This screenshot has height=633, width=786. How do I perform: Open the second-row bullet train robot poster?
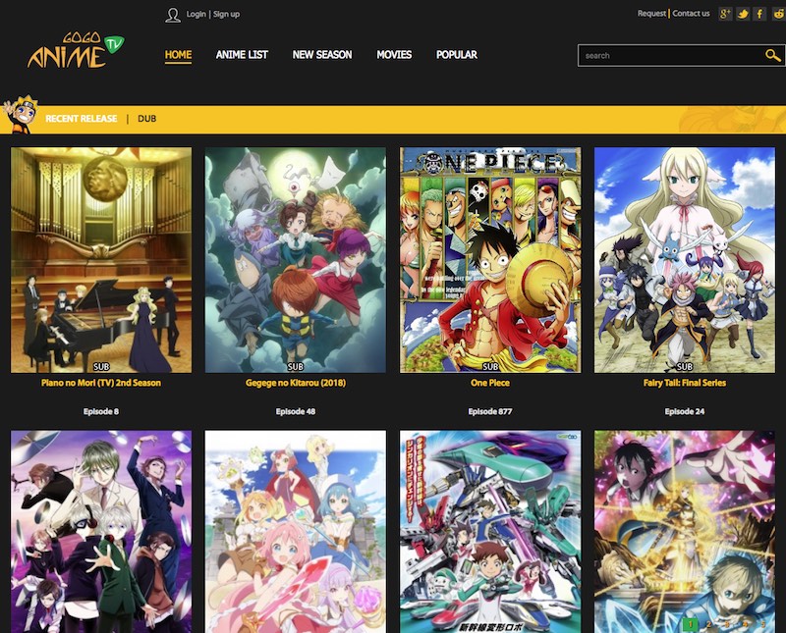(489, 531)
